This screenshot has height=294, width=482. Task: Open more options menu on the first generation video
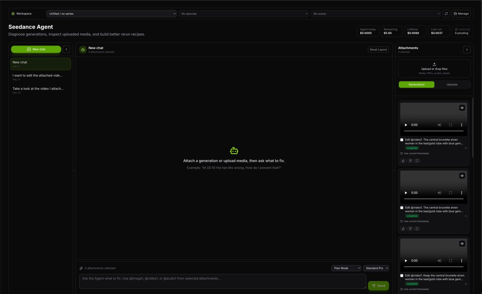462,125
